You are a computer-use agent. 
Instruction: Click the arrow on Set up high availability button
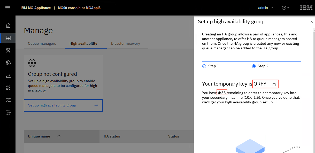click(x=96, y=105)
